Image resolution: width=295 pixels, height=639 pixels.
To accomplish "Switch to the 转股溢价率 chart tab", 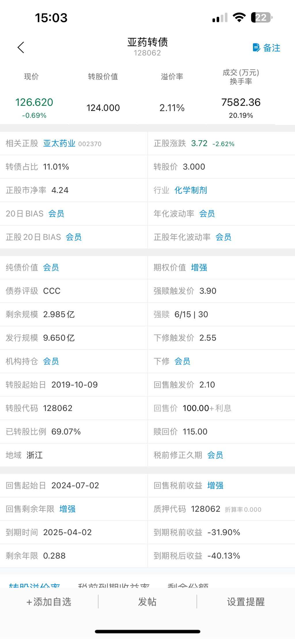I will coord(35,585).
